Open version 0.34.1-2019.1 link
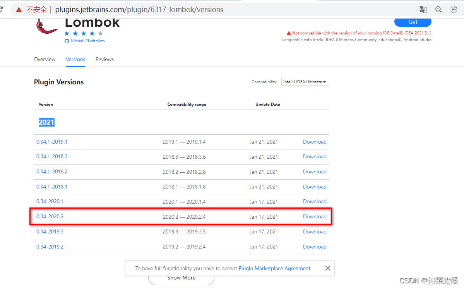The height and width of the screenshot is (288, 464). point(52,142)
